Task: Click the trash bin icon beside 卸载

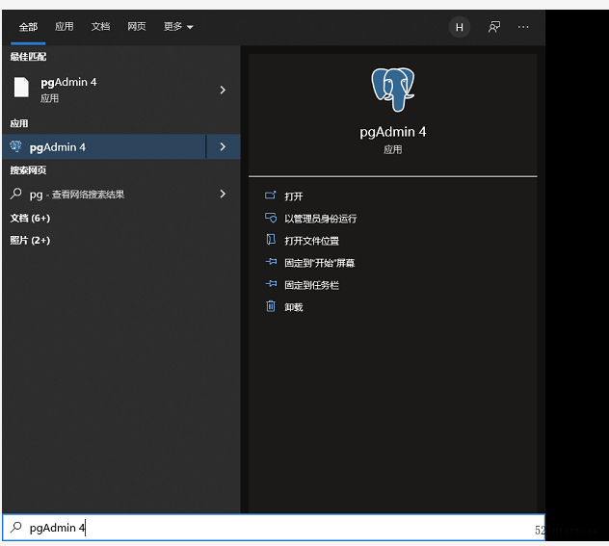Action: point(271,306)
